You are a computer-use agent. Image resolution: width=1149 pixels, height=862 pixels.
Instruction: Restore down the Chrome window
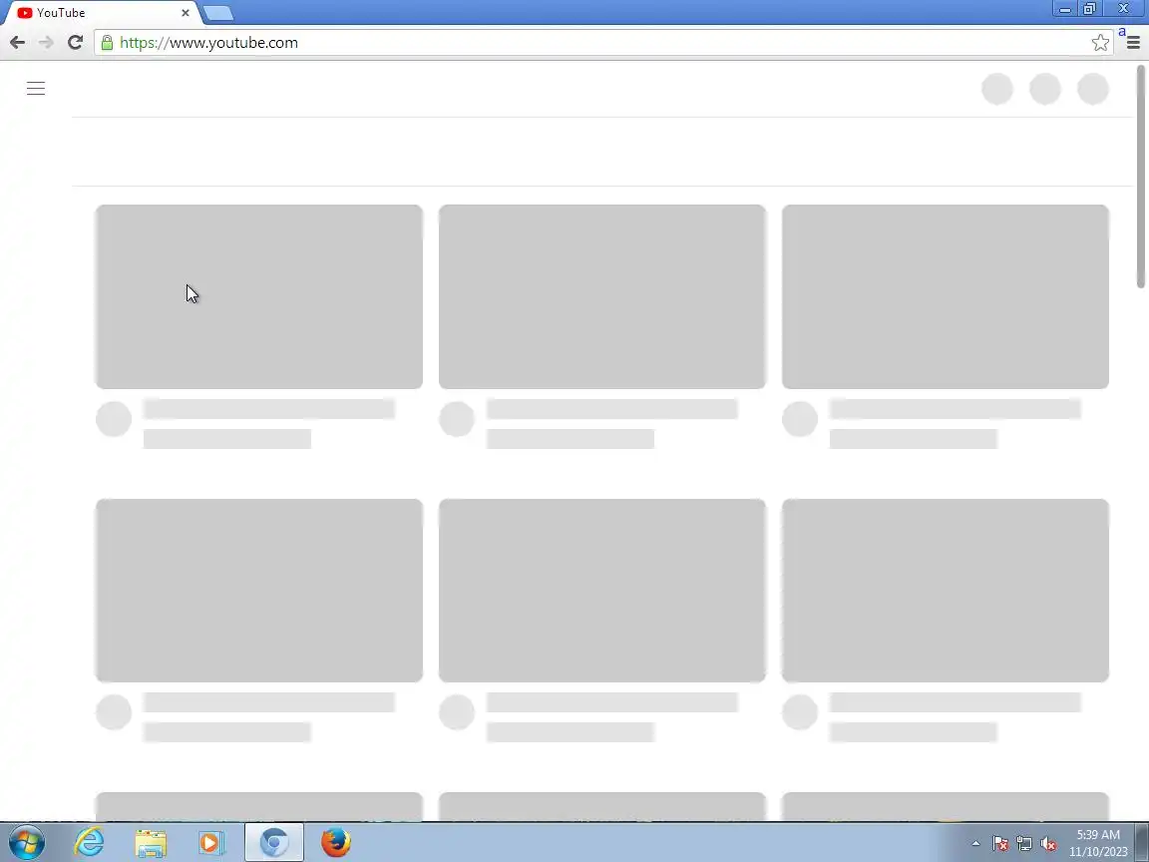1089,9
